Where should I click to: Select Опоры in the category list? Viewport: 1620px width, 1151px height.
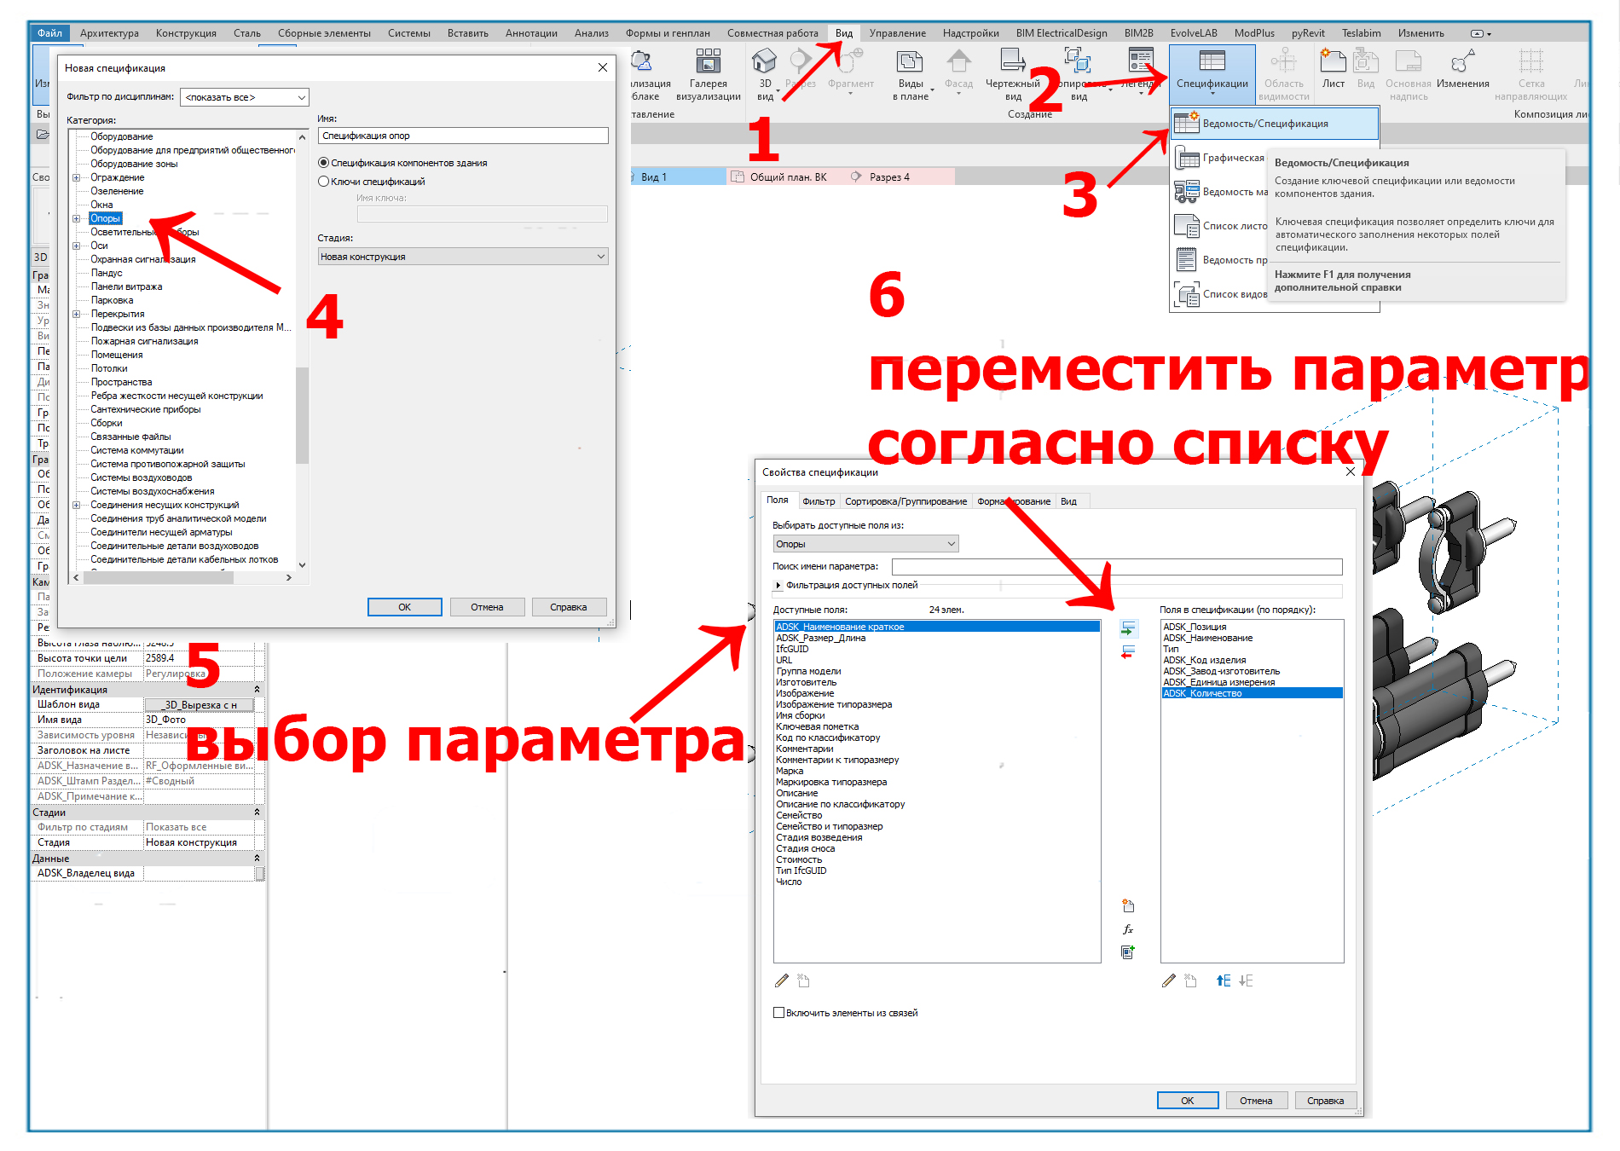[106, 218]
